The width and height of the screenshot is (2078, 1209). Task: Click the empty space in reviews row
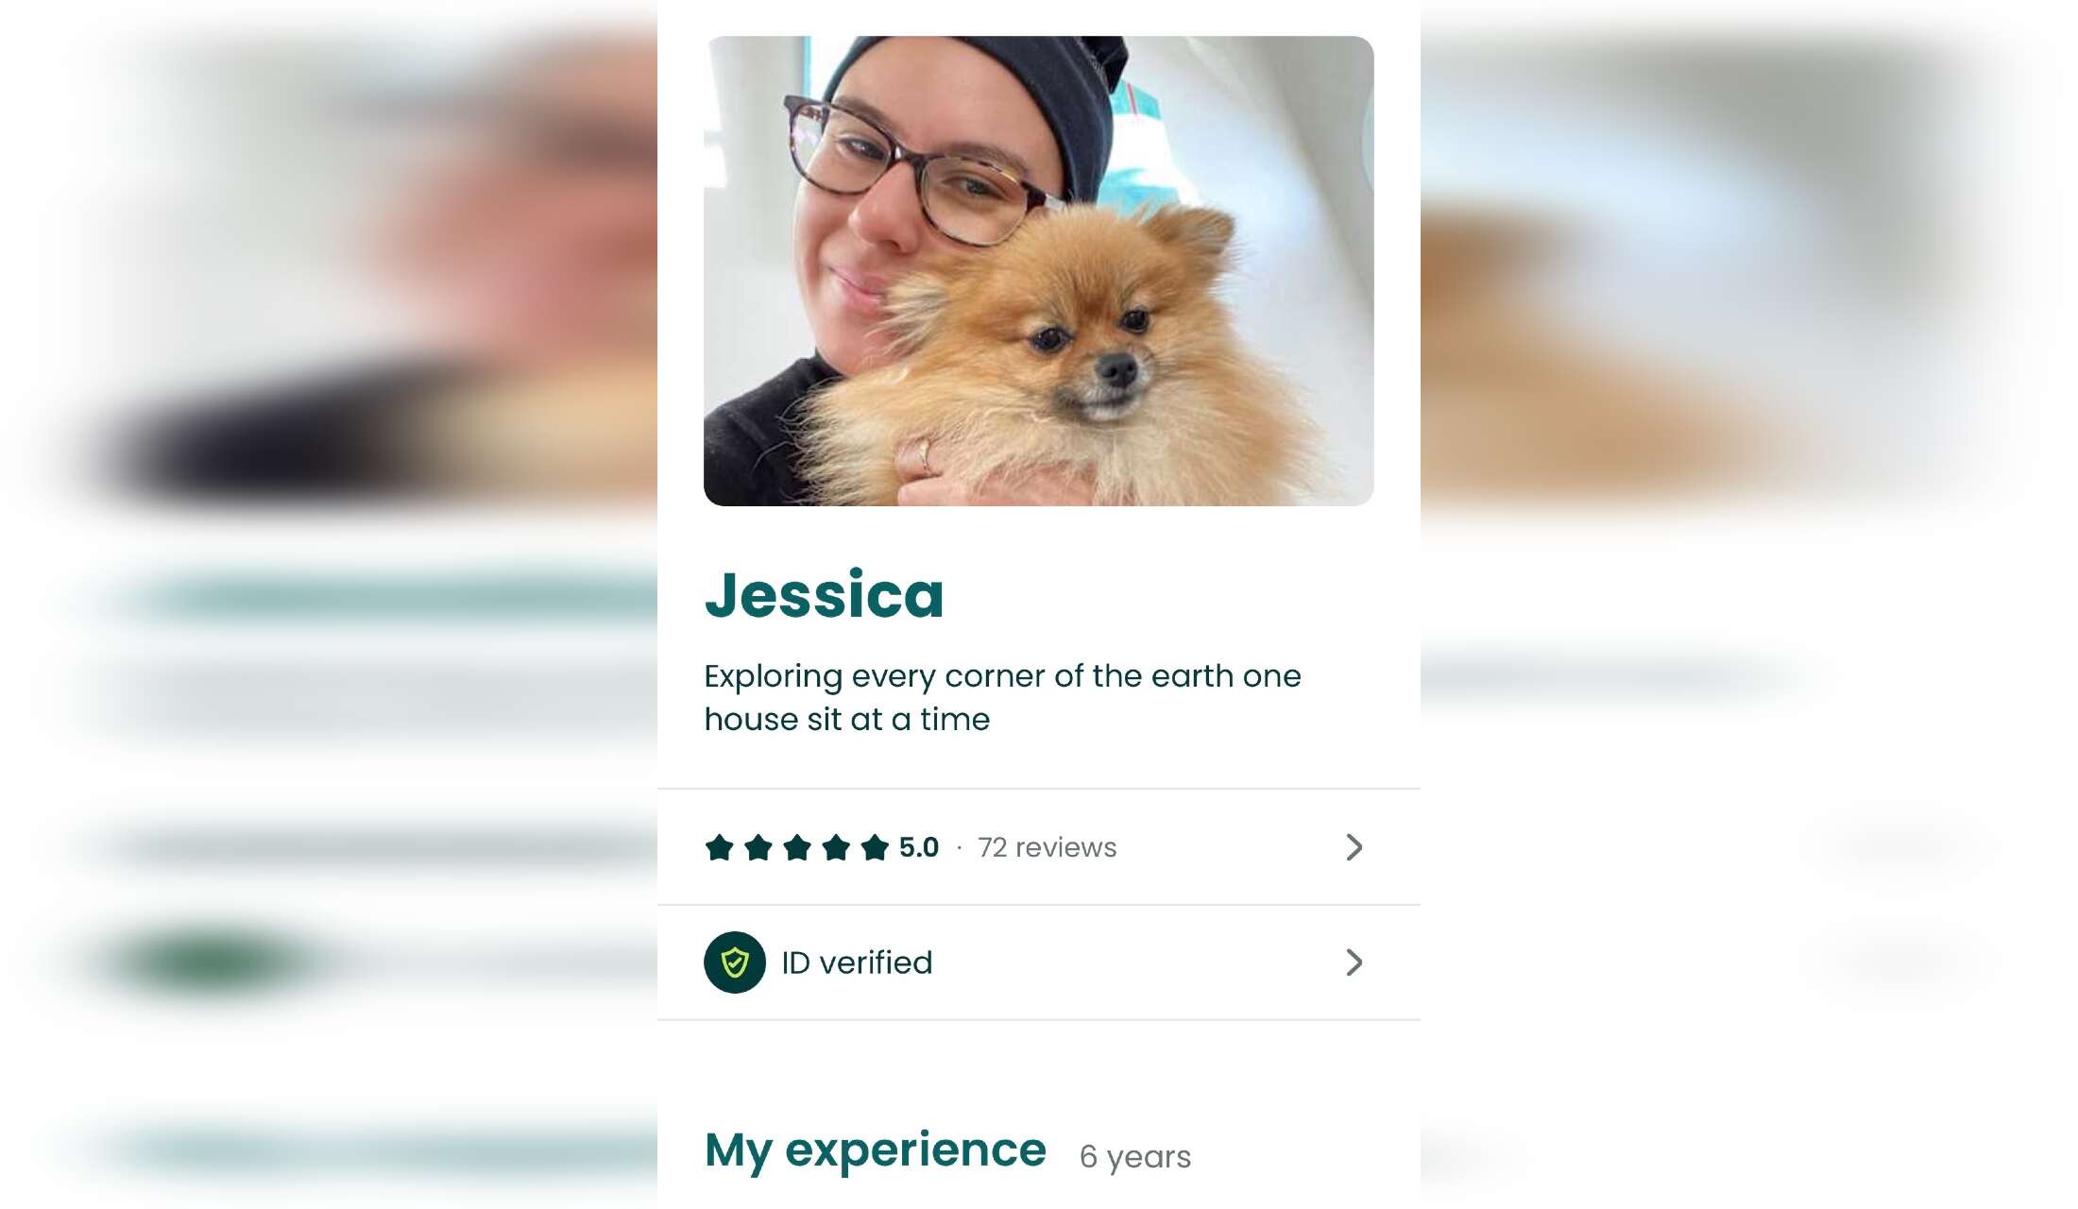click(x=1228, y=847)
